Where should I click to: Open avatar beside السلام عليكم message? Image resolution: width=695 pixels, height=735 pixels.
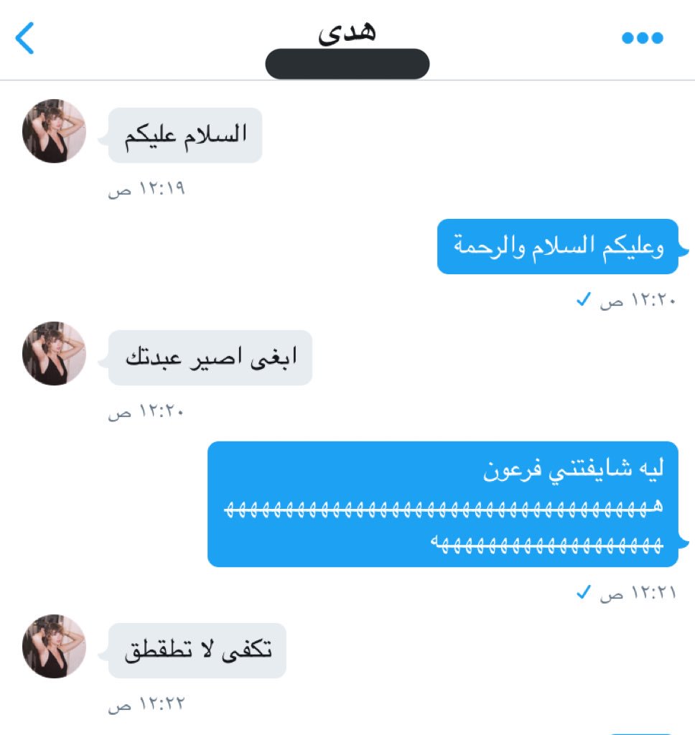tap(54, 131)
